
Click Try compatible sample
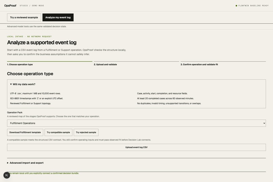[58, 133]
